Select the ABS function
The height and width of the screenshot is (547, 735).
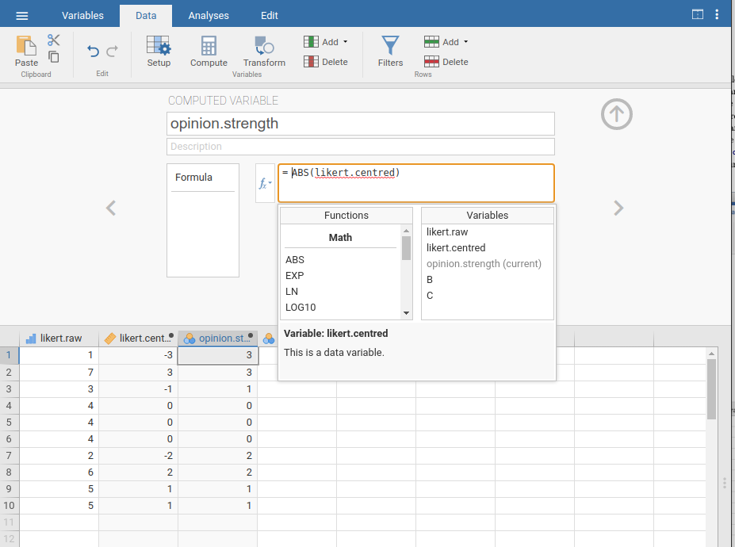[295, 260]
